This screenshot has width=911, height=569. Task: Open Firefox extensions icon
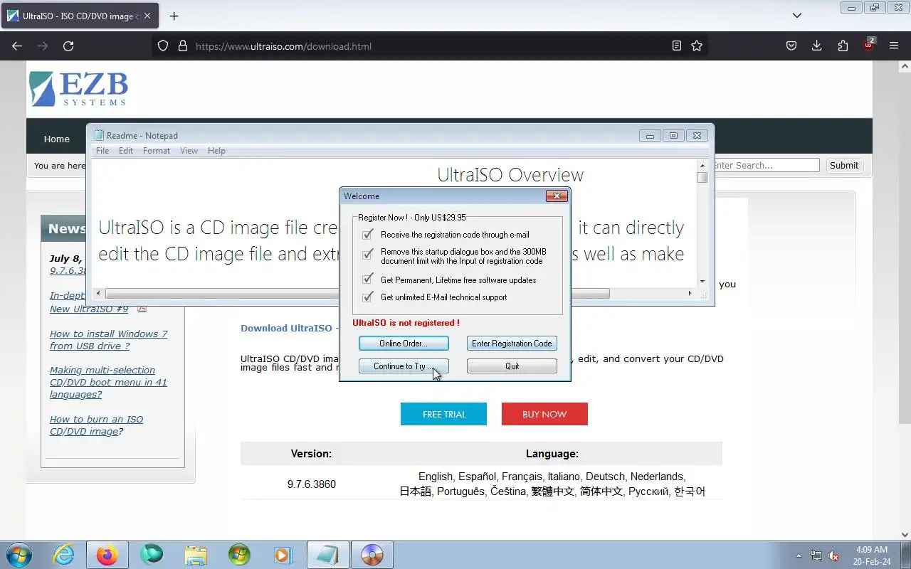(843, 46)
